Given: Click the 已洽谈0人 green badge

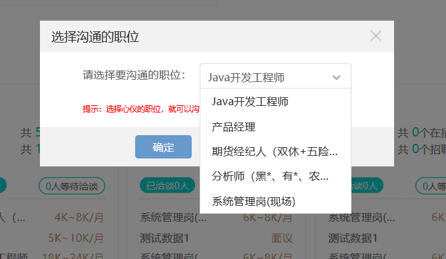Looking at the screenshot, I should (167, 186).
